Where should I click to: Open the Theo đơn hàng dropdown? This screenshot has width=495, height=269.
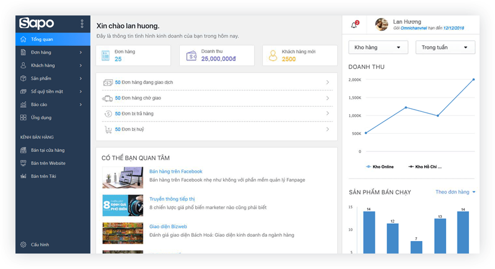455,192
